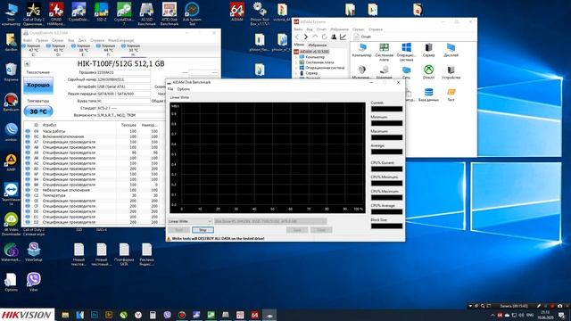571x321 pixels.
Task: Click the Серийный номер value field
Action: coord(124,79)
